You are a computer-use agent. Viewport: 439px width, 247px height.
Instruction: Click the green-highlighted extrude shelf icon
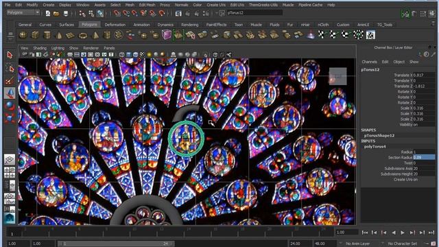tap(178, 35)
